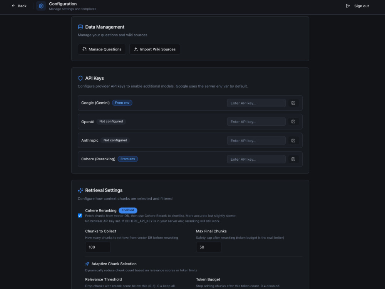Click the Import Wiki Sources upload icon
The width and height of the screenshot is (385, 289).
coord(136,49)
